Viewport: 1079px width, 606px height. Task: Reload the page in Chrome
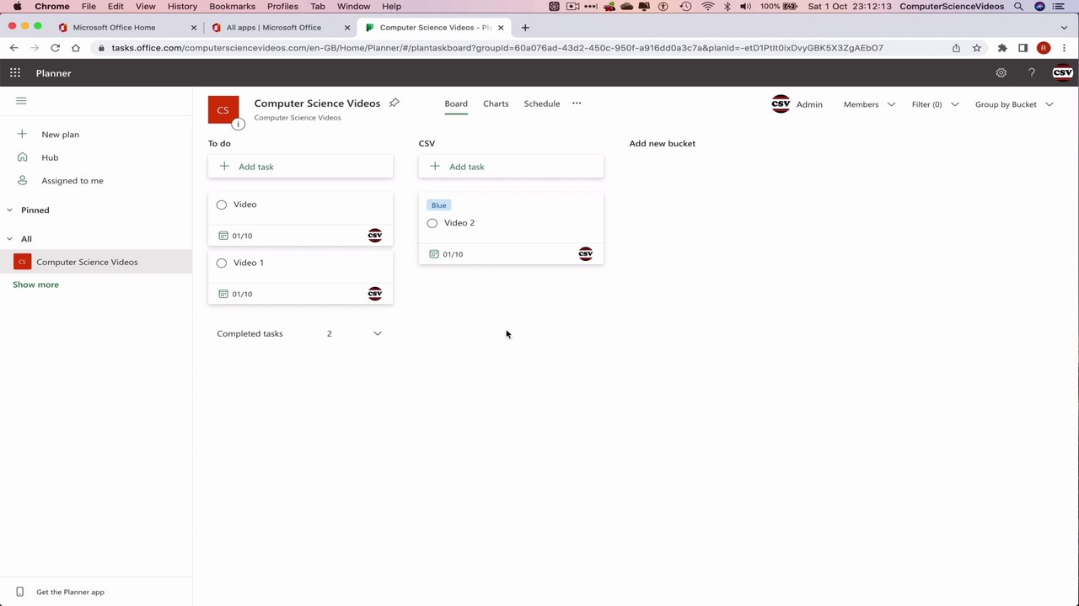55,48
